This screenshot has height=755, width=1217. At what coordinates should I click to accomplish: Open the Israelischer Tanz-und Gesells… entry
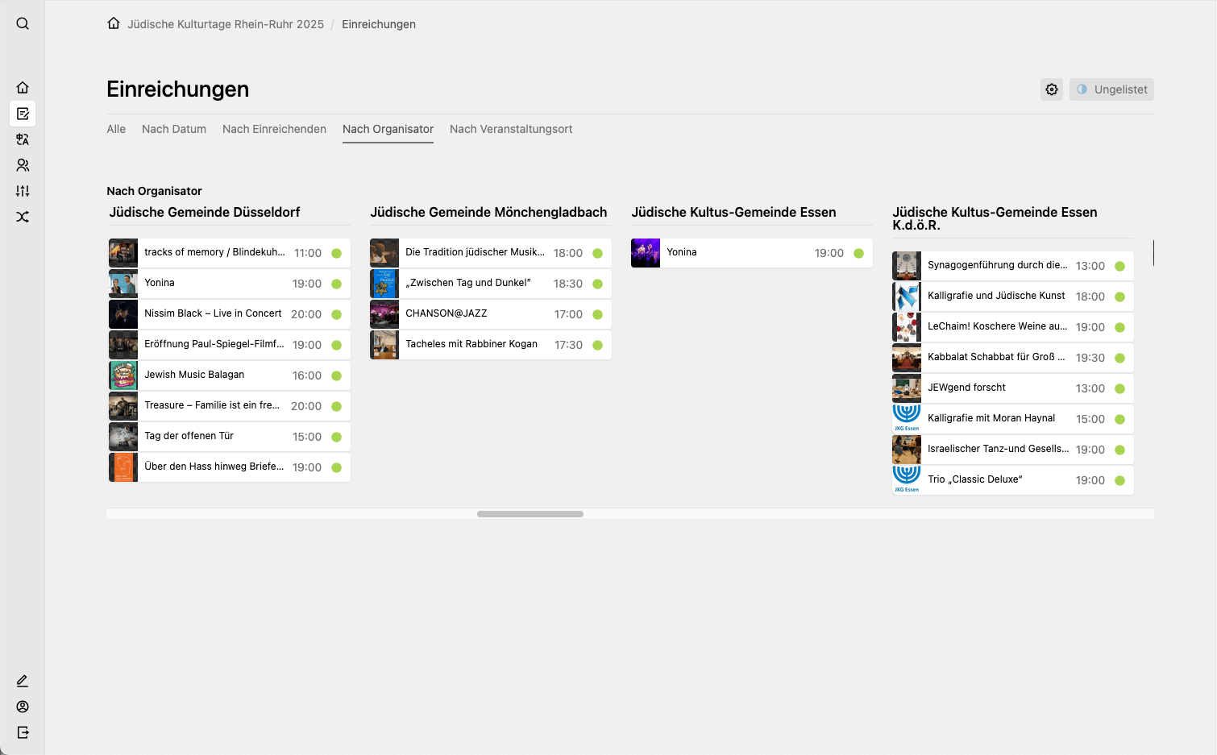[x=1013, y=450]
